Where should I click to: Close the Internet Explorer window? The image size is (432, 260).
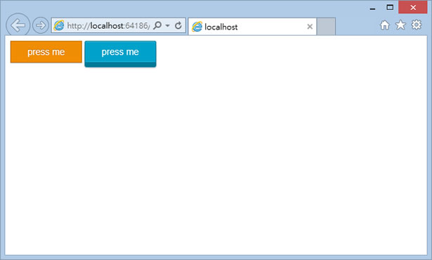tap(413, 8)
